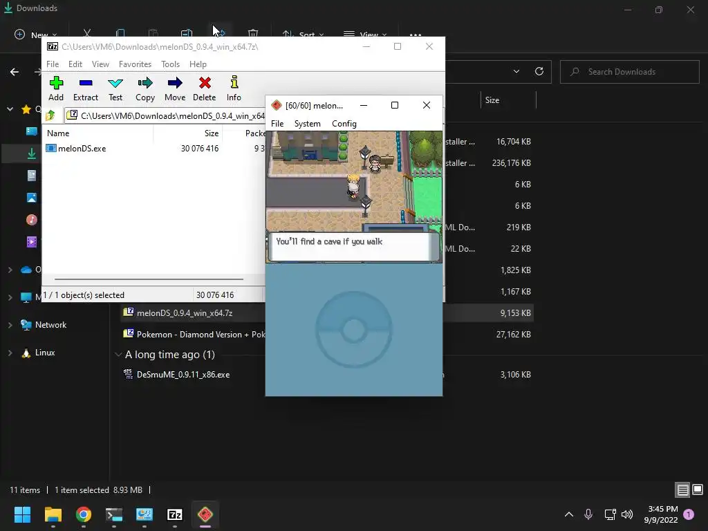The image size is (708, 531).
Task: Click the Add button in 7-Zip toolbar
Action: (56, 88)
